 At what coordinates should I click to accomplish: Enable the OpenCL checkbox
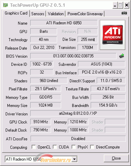[x=34, y=147]
